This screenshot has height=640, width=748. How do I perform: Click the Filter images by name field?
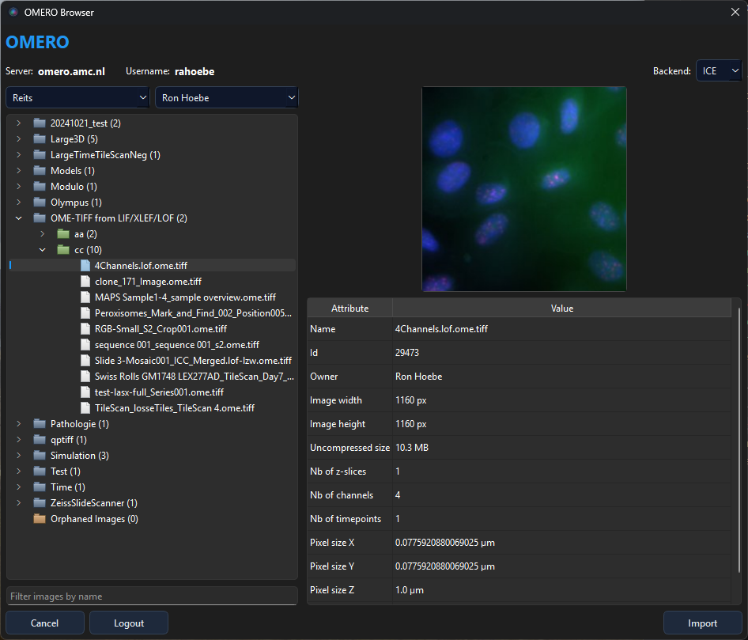(152, 596)
